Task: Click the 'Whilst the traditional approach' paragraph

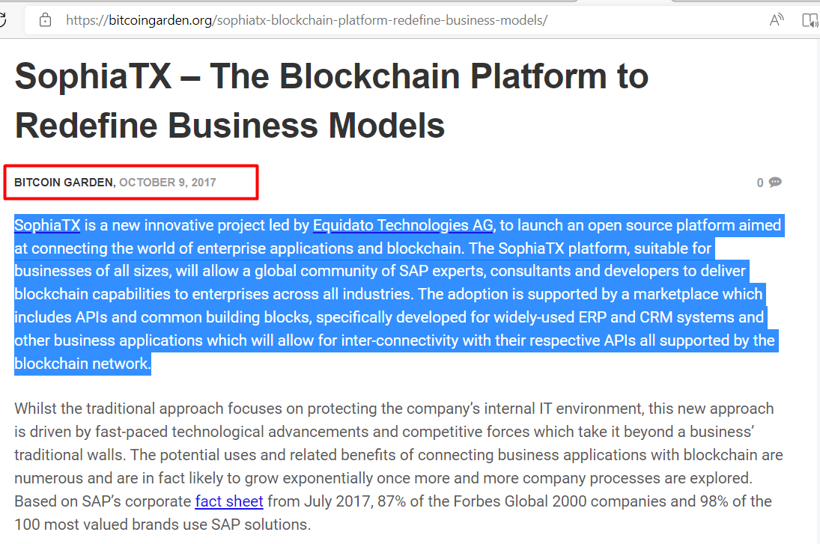Action: pos(398,466)
